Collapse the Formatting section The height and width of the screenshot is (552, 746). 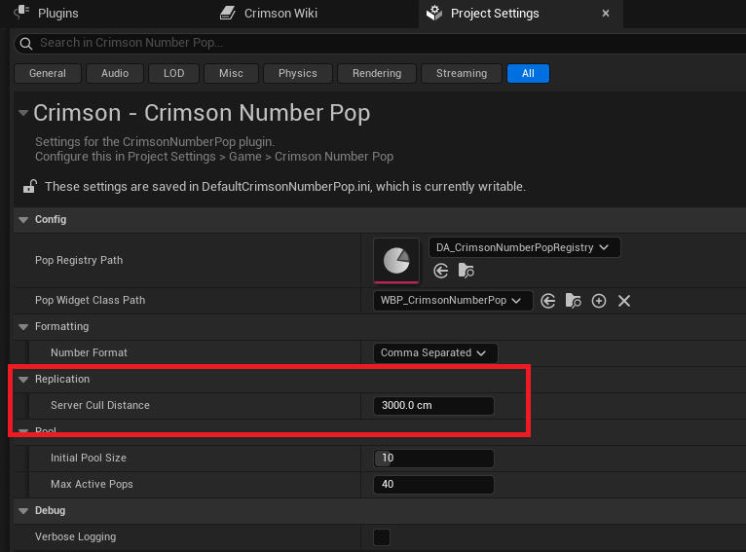coord(23,327)
